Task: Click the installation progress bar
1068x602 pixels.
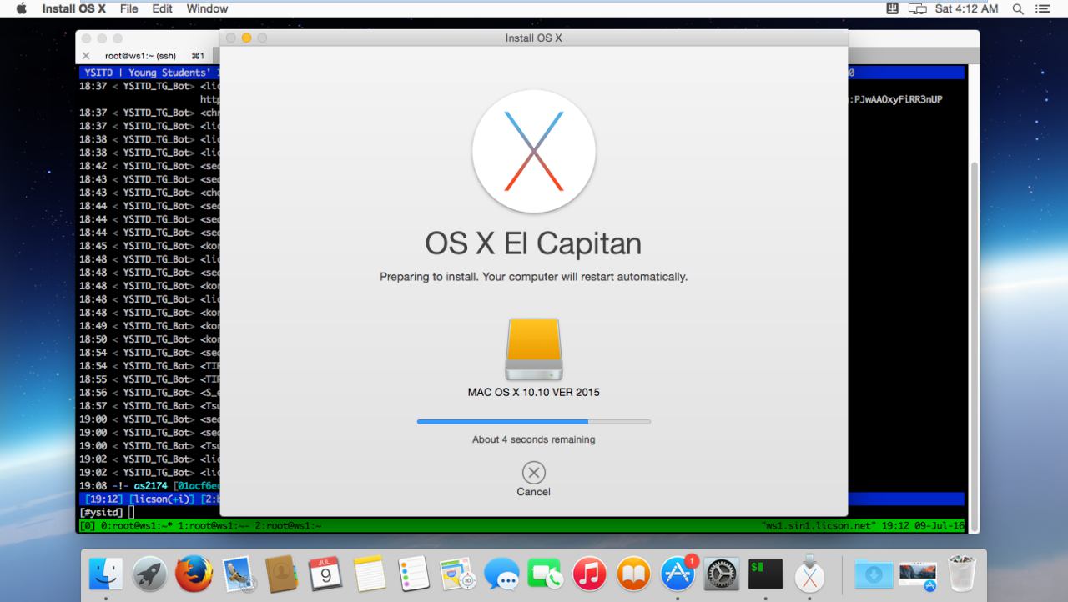Action: pyautogui.click(x=533, y=422)
